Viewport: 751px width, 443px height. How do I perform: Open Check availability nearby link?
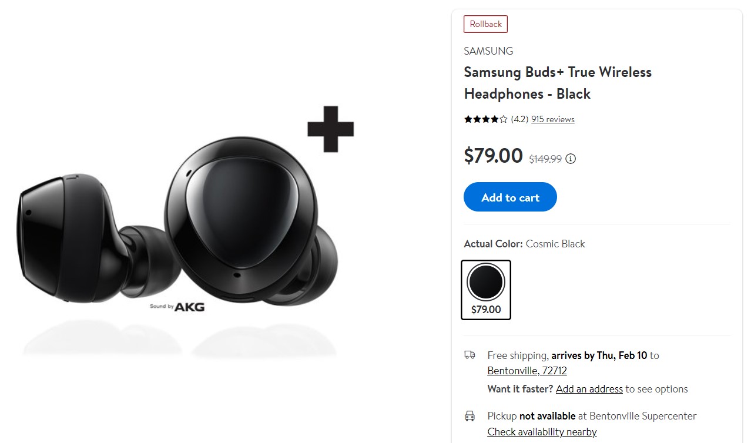point(542,432)
